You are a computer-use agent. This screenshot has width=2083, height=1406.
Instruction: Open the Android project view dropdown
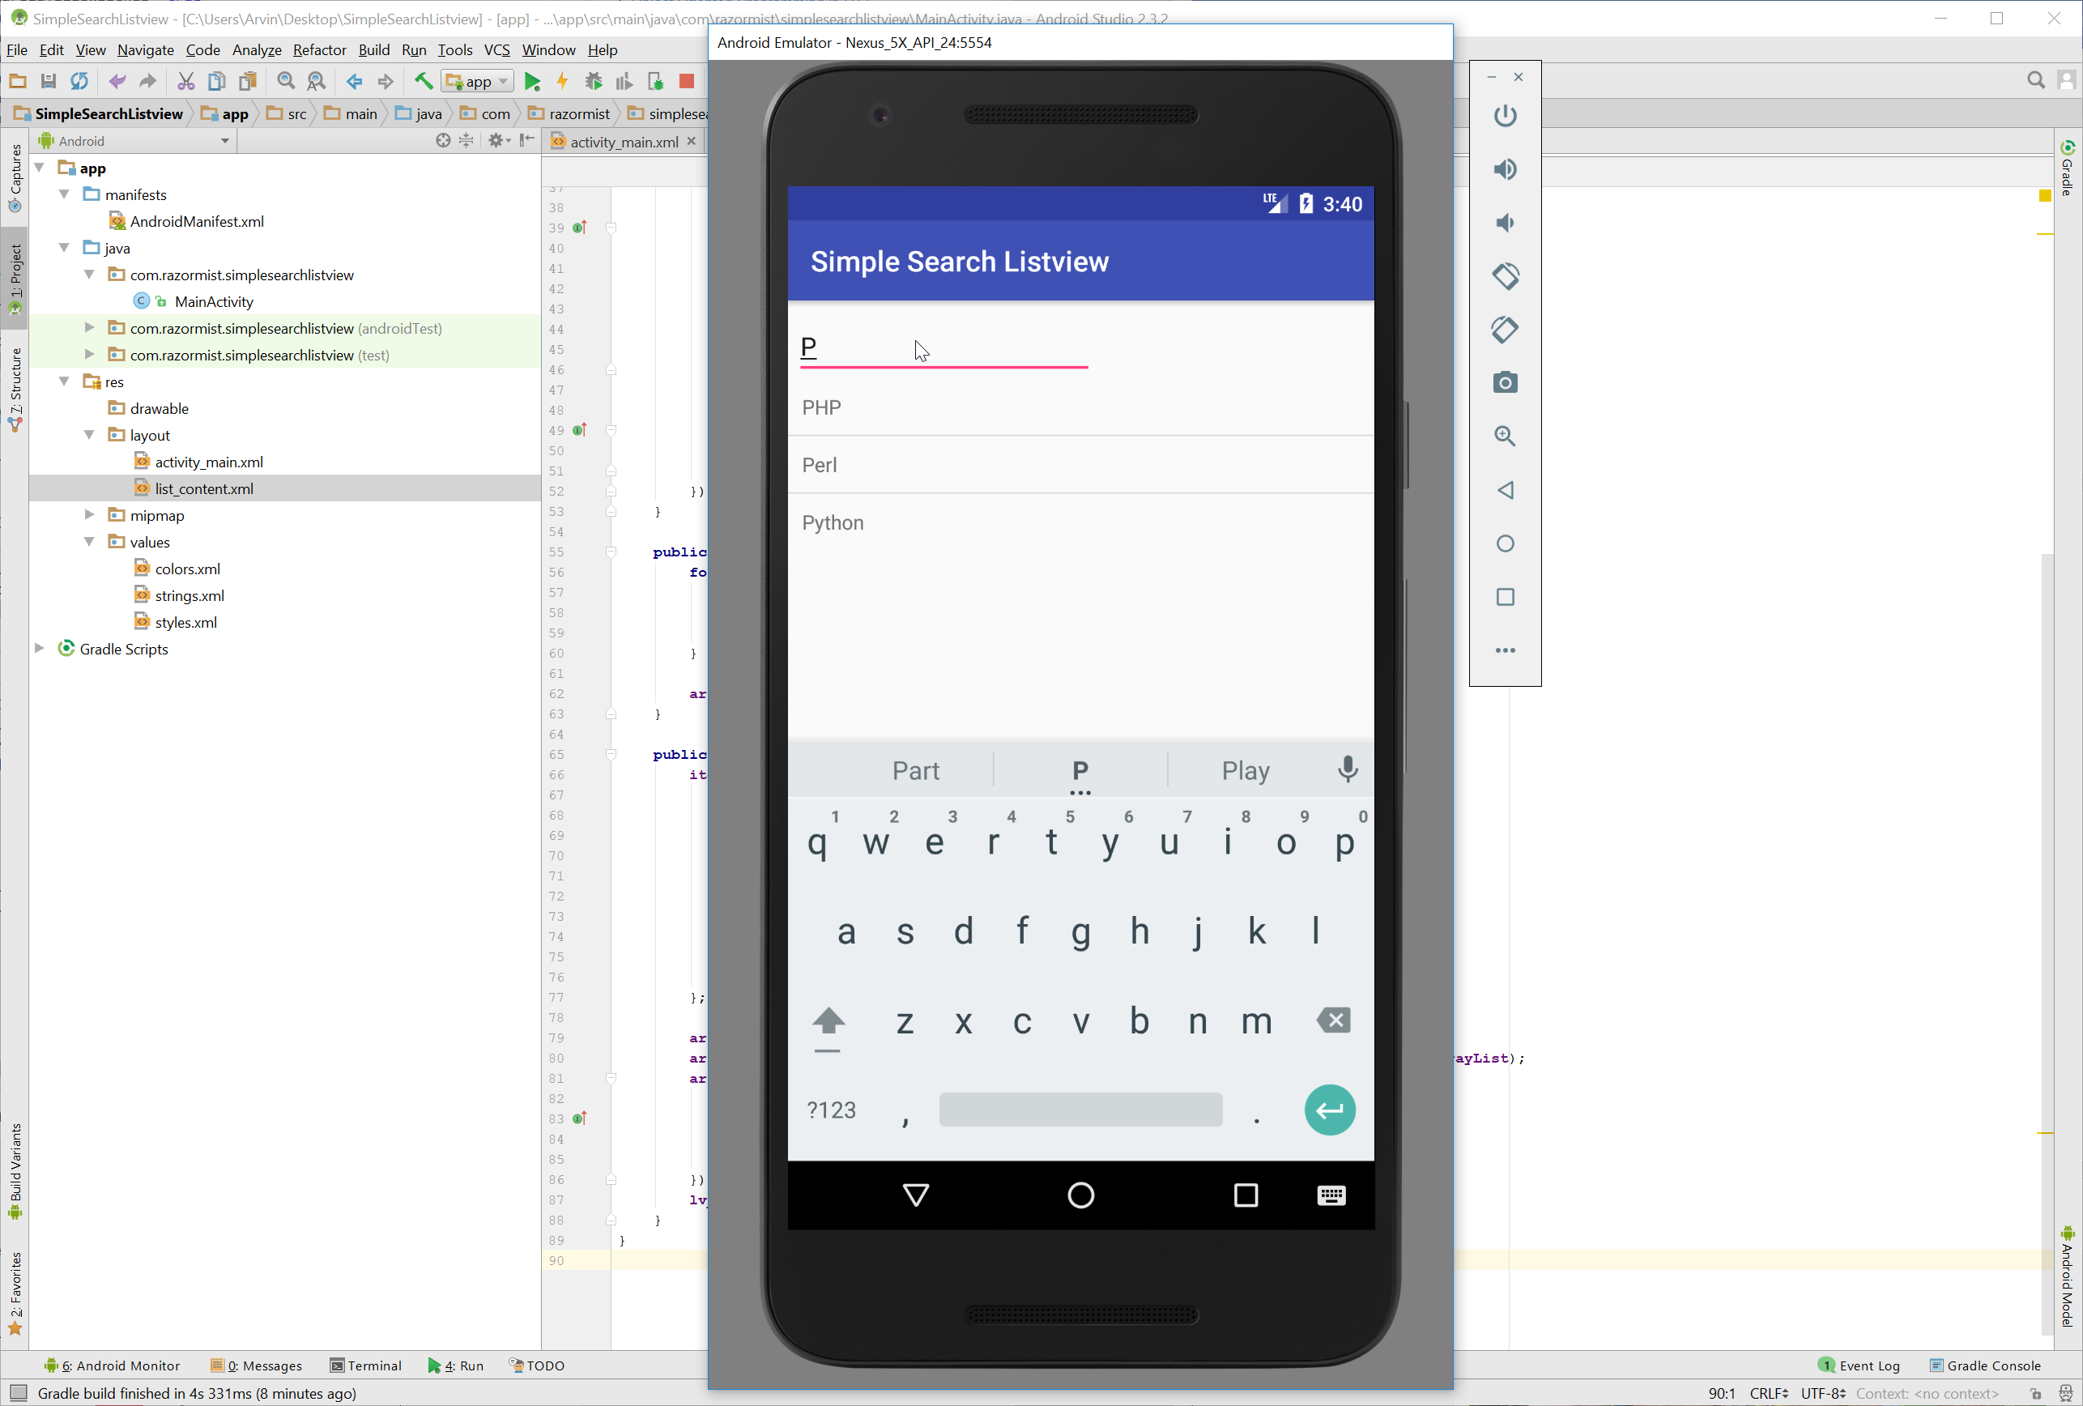point(134,141)
